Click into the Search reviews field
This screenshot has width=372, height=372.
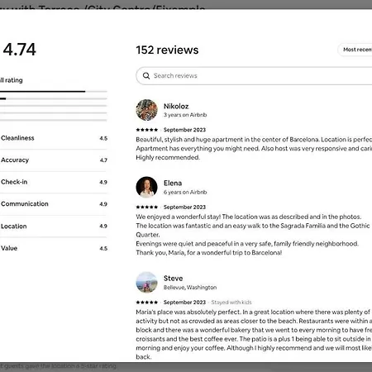[254, 76]
